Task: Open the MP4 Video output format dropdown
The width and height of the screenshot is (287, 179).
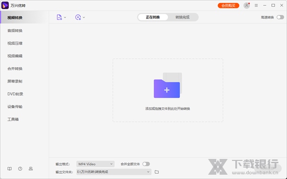Action: pos(95,164)
